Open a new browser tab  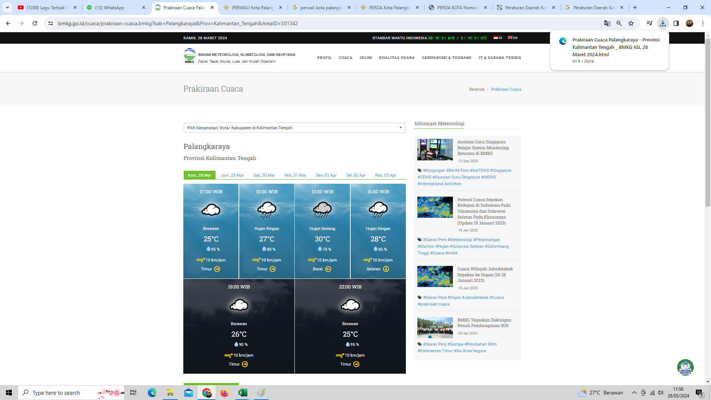pyautogui.click(x=635, y=7)
